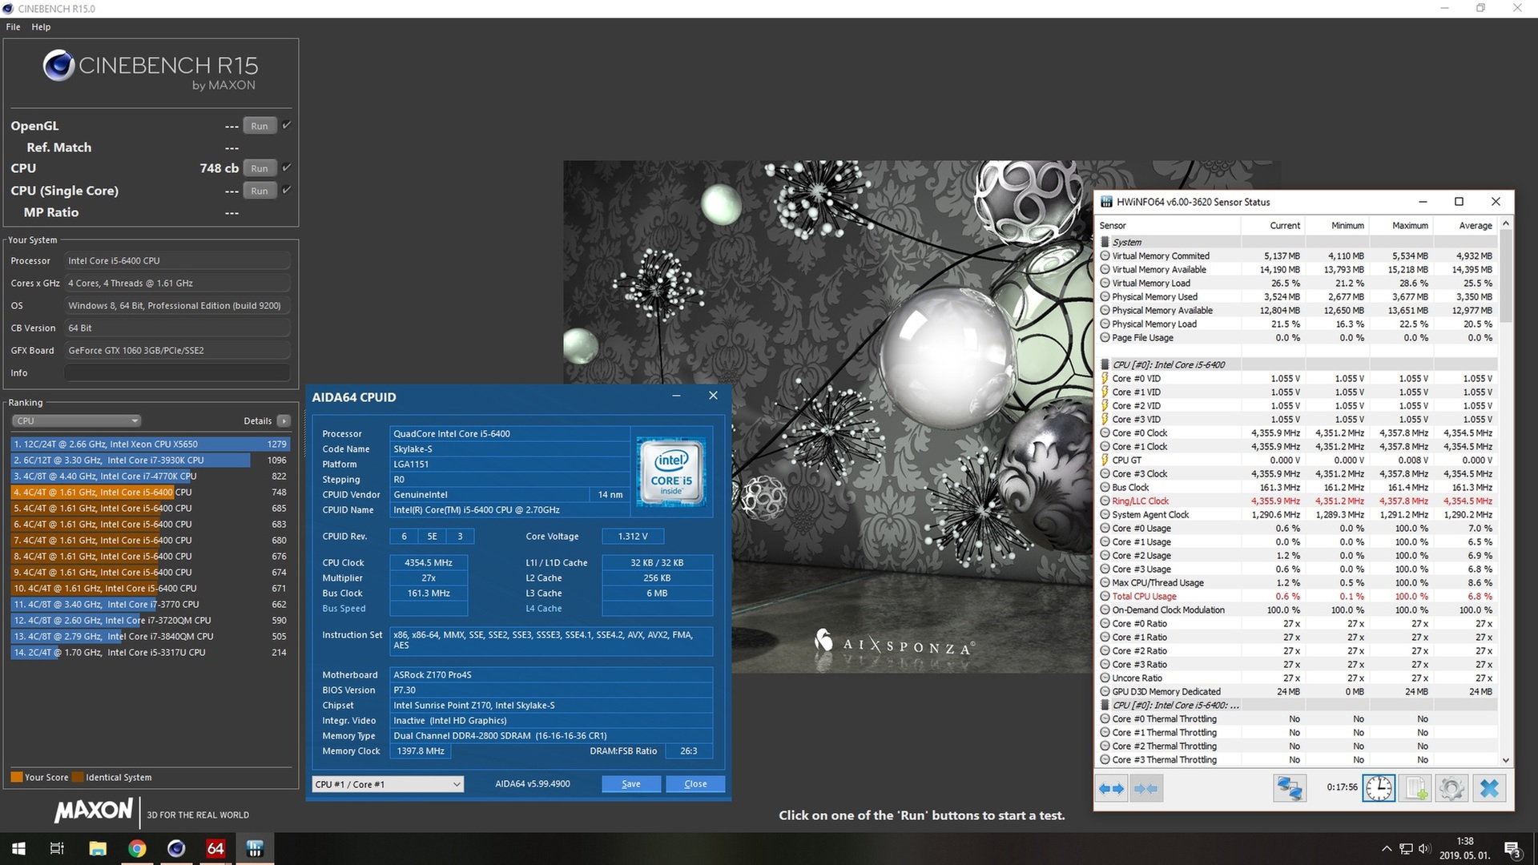Image resolution: width=1538 pixels, height=865 pixels.
Task: Click the System group icon in HWiNFO
Action: [1105, 242]
